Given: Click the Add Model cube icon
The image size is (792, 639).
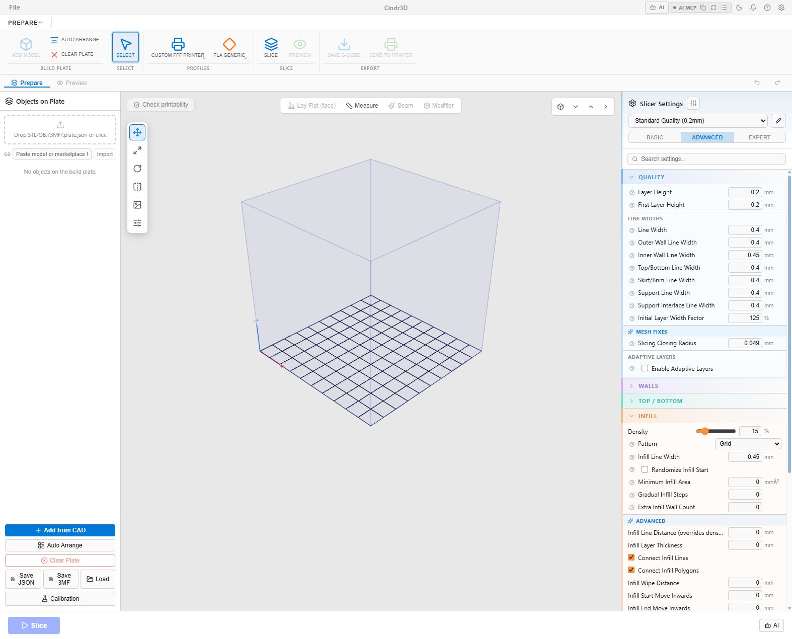Looking at the screenshot, I should click(x=26, y=44).
